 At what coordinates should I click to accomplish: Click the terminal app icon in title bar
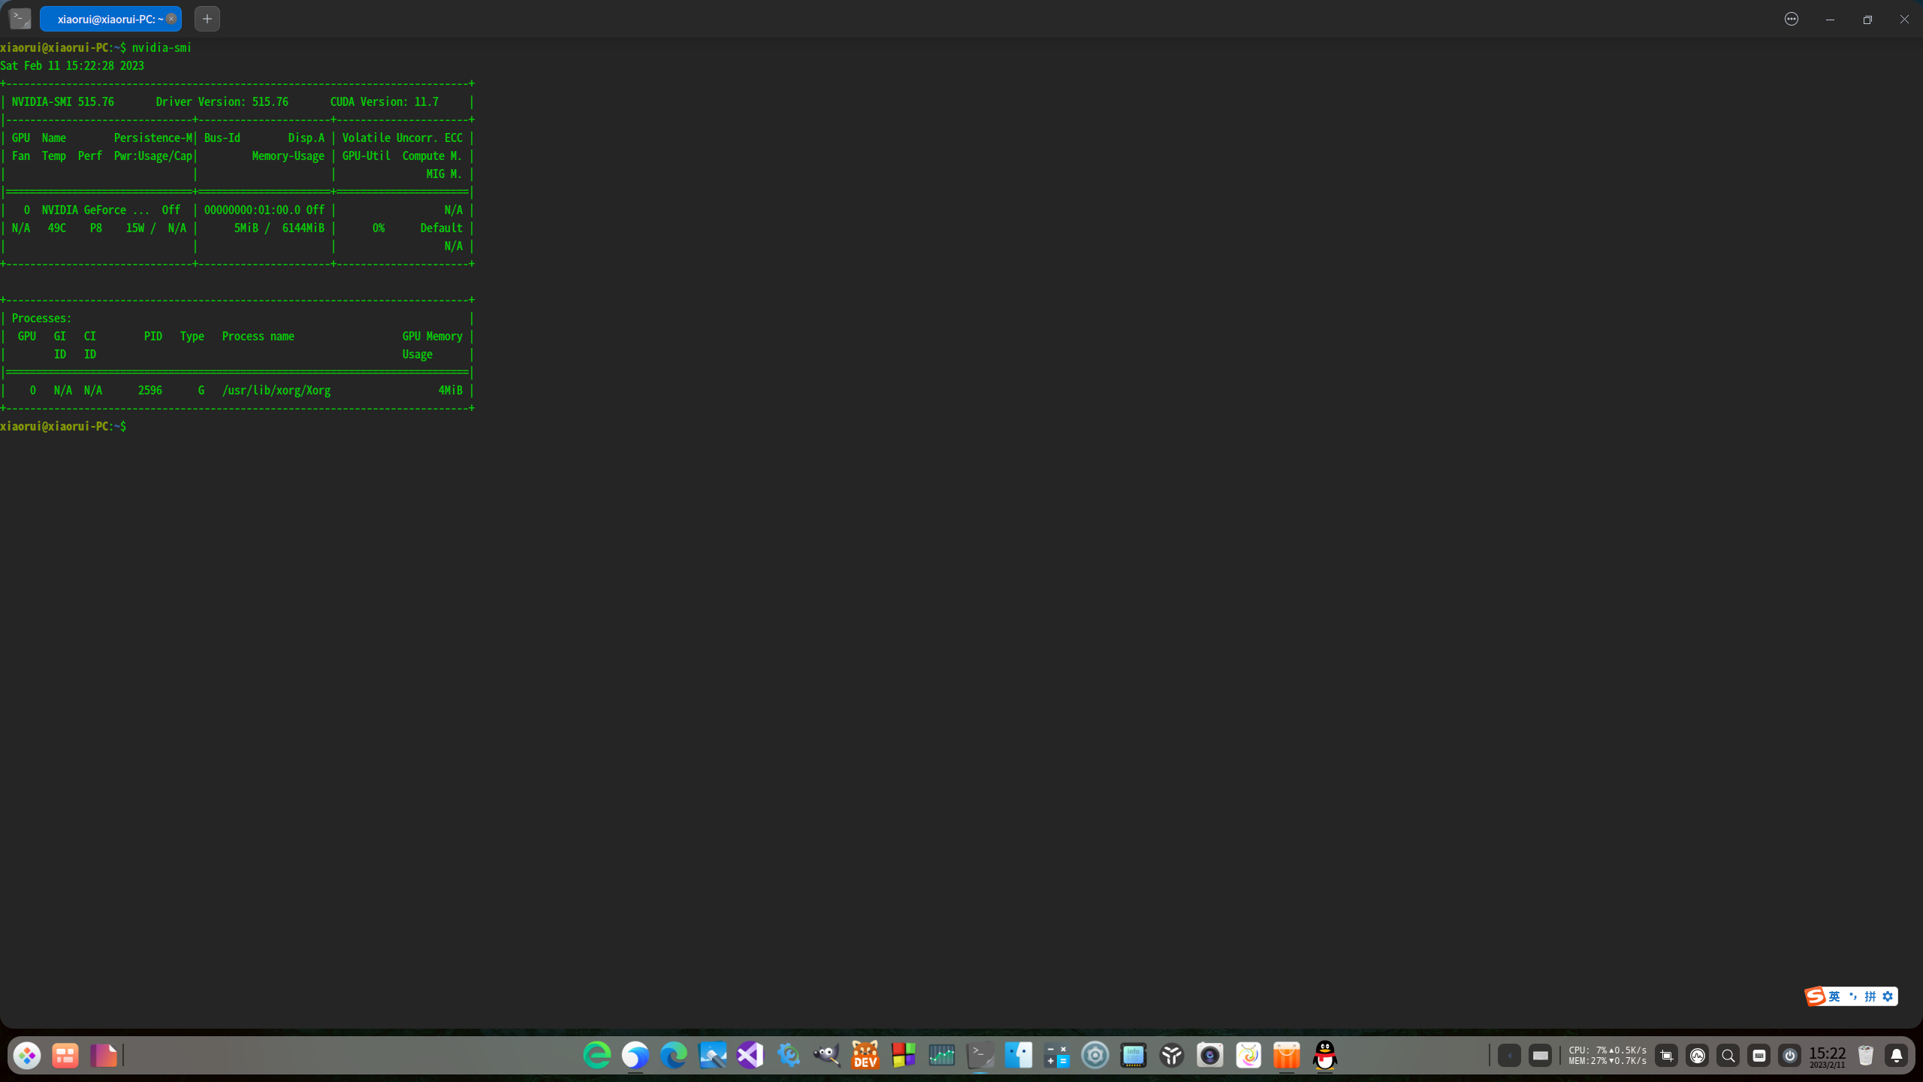pos(20,19)
